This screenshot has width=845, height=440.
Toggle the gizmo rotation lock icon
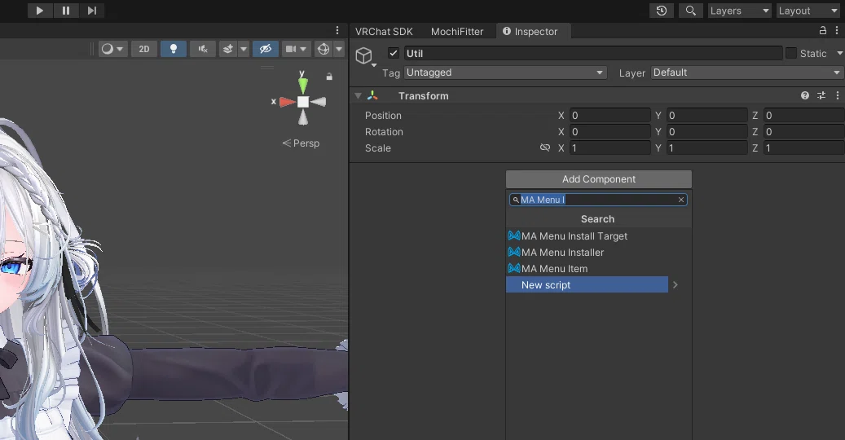[329, 77]
